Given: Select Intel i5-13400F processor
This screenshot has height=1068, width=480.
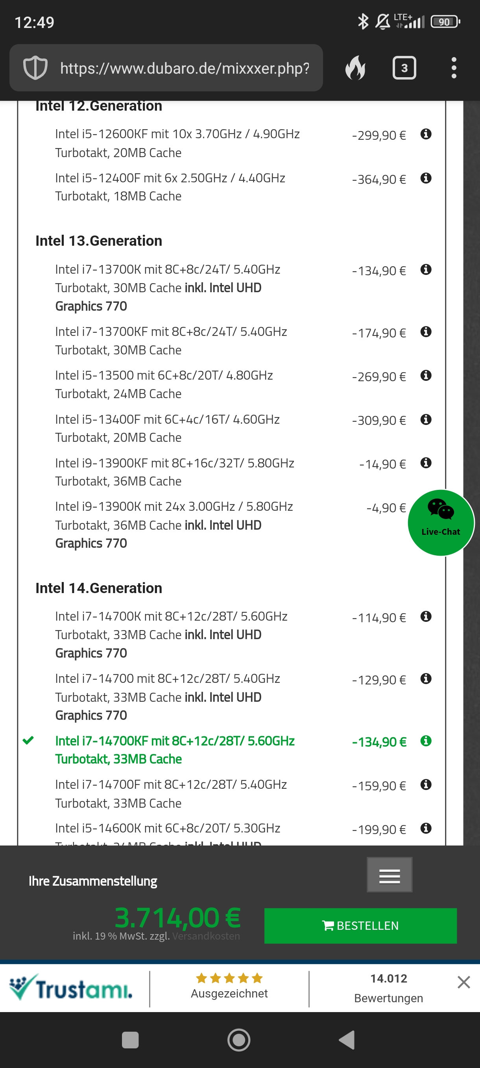Looking at the screenshot, I should 167,428.
